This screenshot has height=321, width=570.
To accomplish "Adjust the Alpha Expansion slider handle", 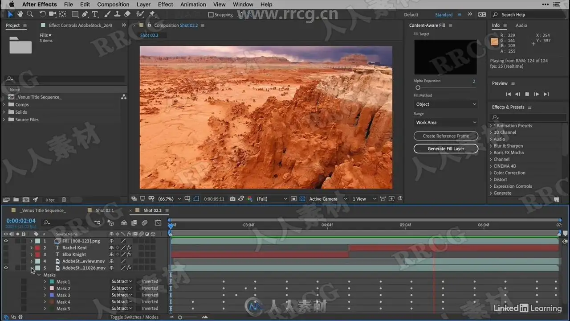I will pos(418,88).
